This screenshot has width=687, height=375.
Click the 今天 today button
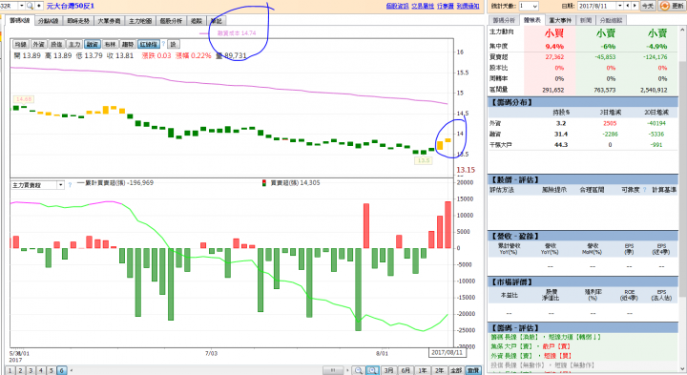coord(648,6)
